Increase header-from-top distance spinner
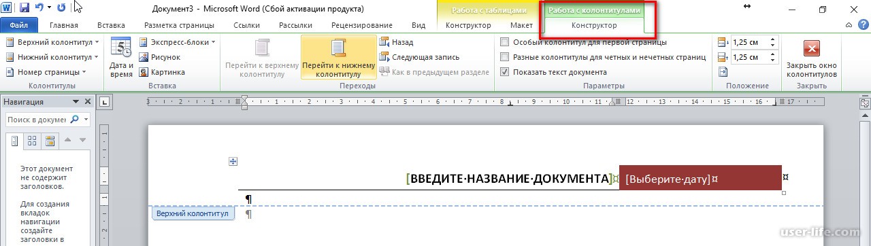This screenshot has width=871, height=246. tap(773, 39)
